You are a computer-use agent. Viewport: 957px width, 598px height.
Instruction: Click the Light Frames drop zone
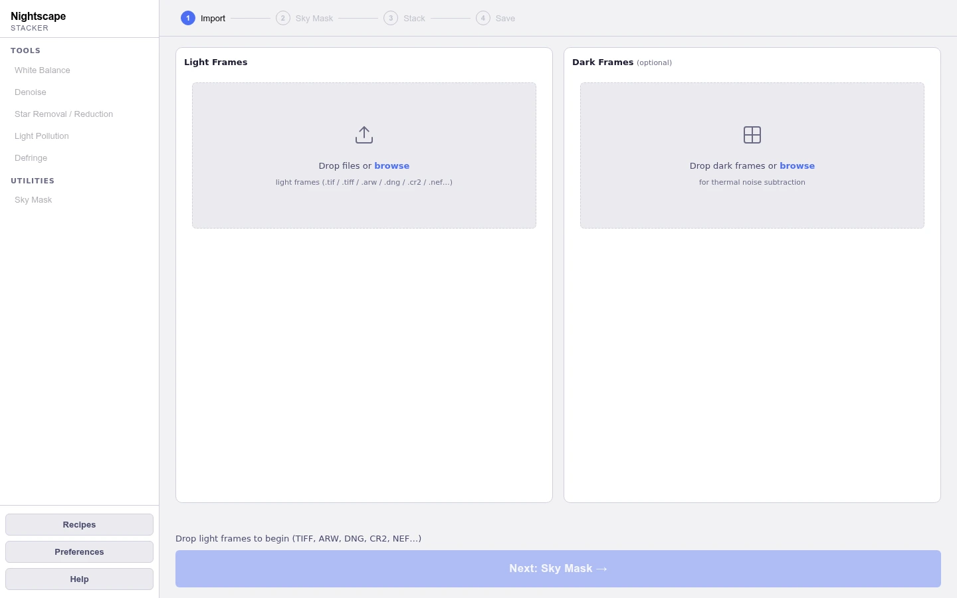(364, 155)
